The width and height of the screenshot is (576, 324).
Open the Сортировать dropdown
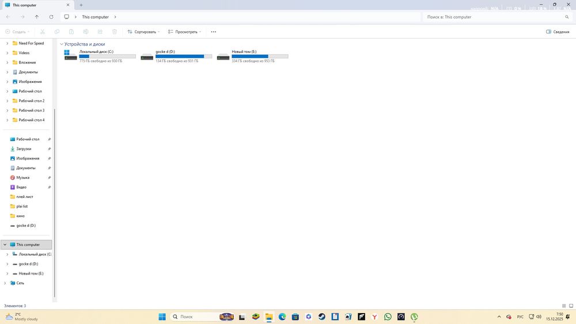tap(143, 32)
